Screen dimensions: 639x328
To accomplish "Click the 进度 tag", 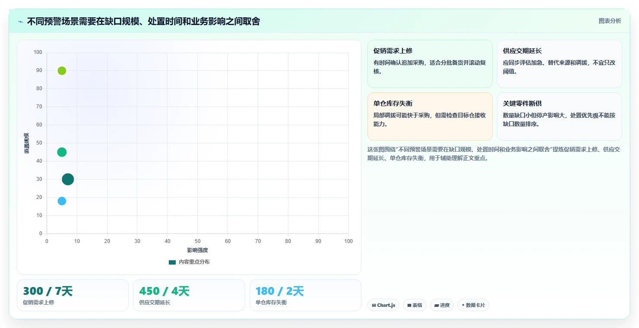I will [x=442, y=305].
